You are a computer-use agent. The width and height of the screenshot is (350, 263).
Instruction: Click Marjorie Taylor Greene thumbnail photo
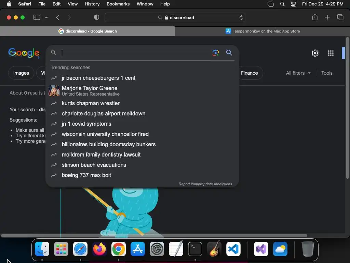pos(54,91)
